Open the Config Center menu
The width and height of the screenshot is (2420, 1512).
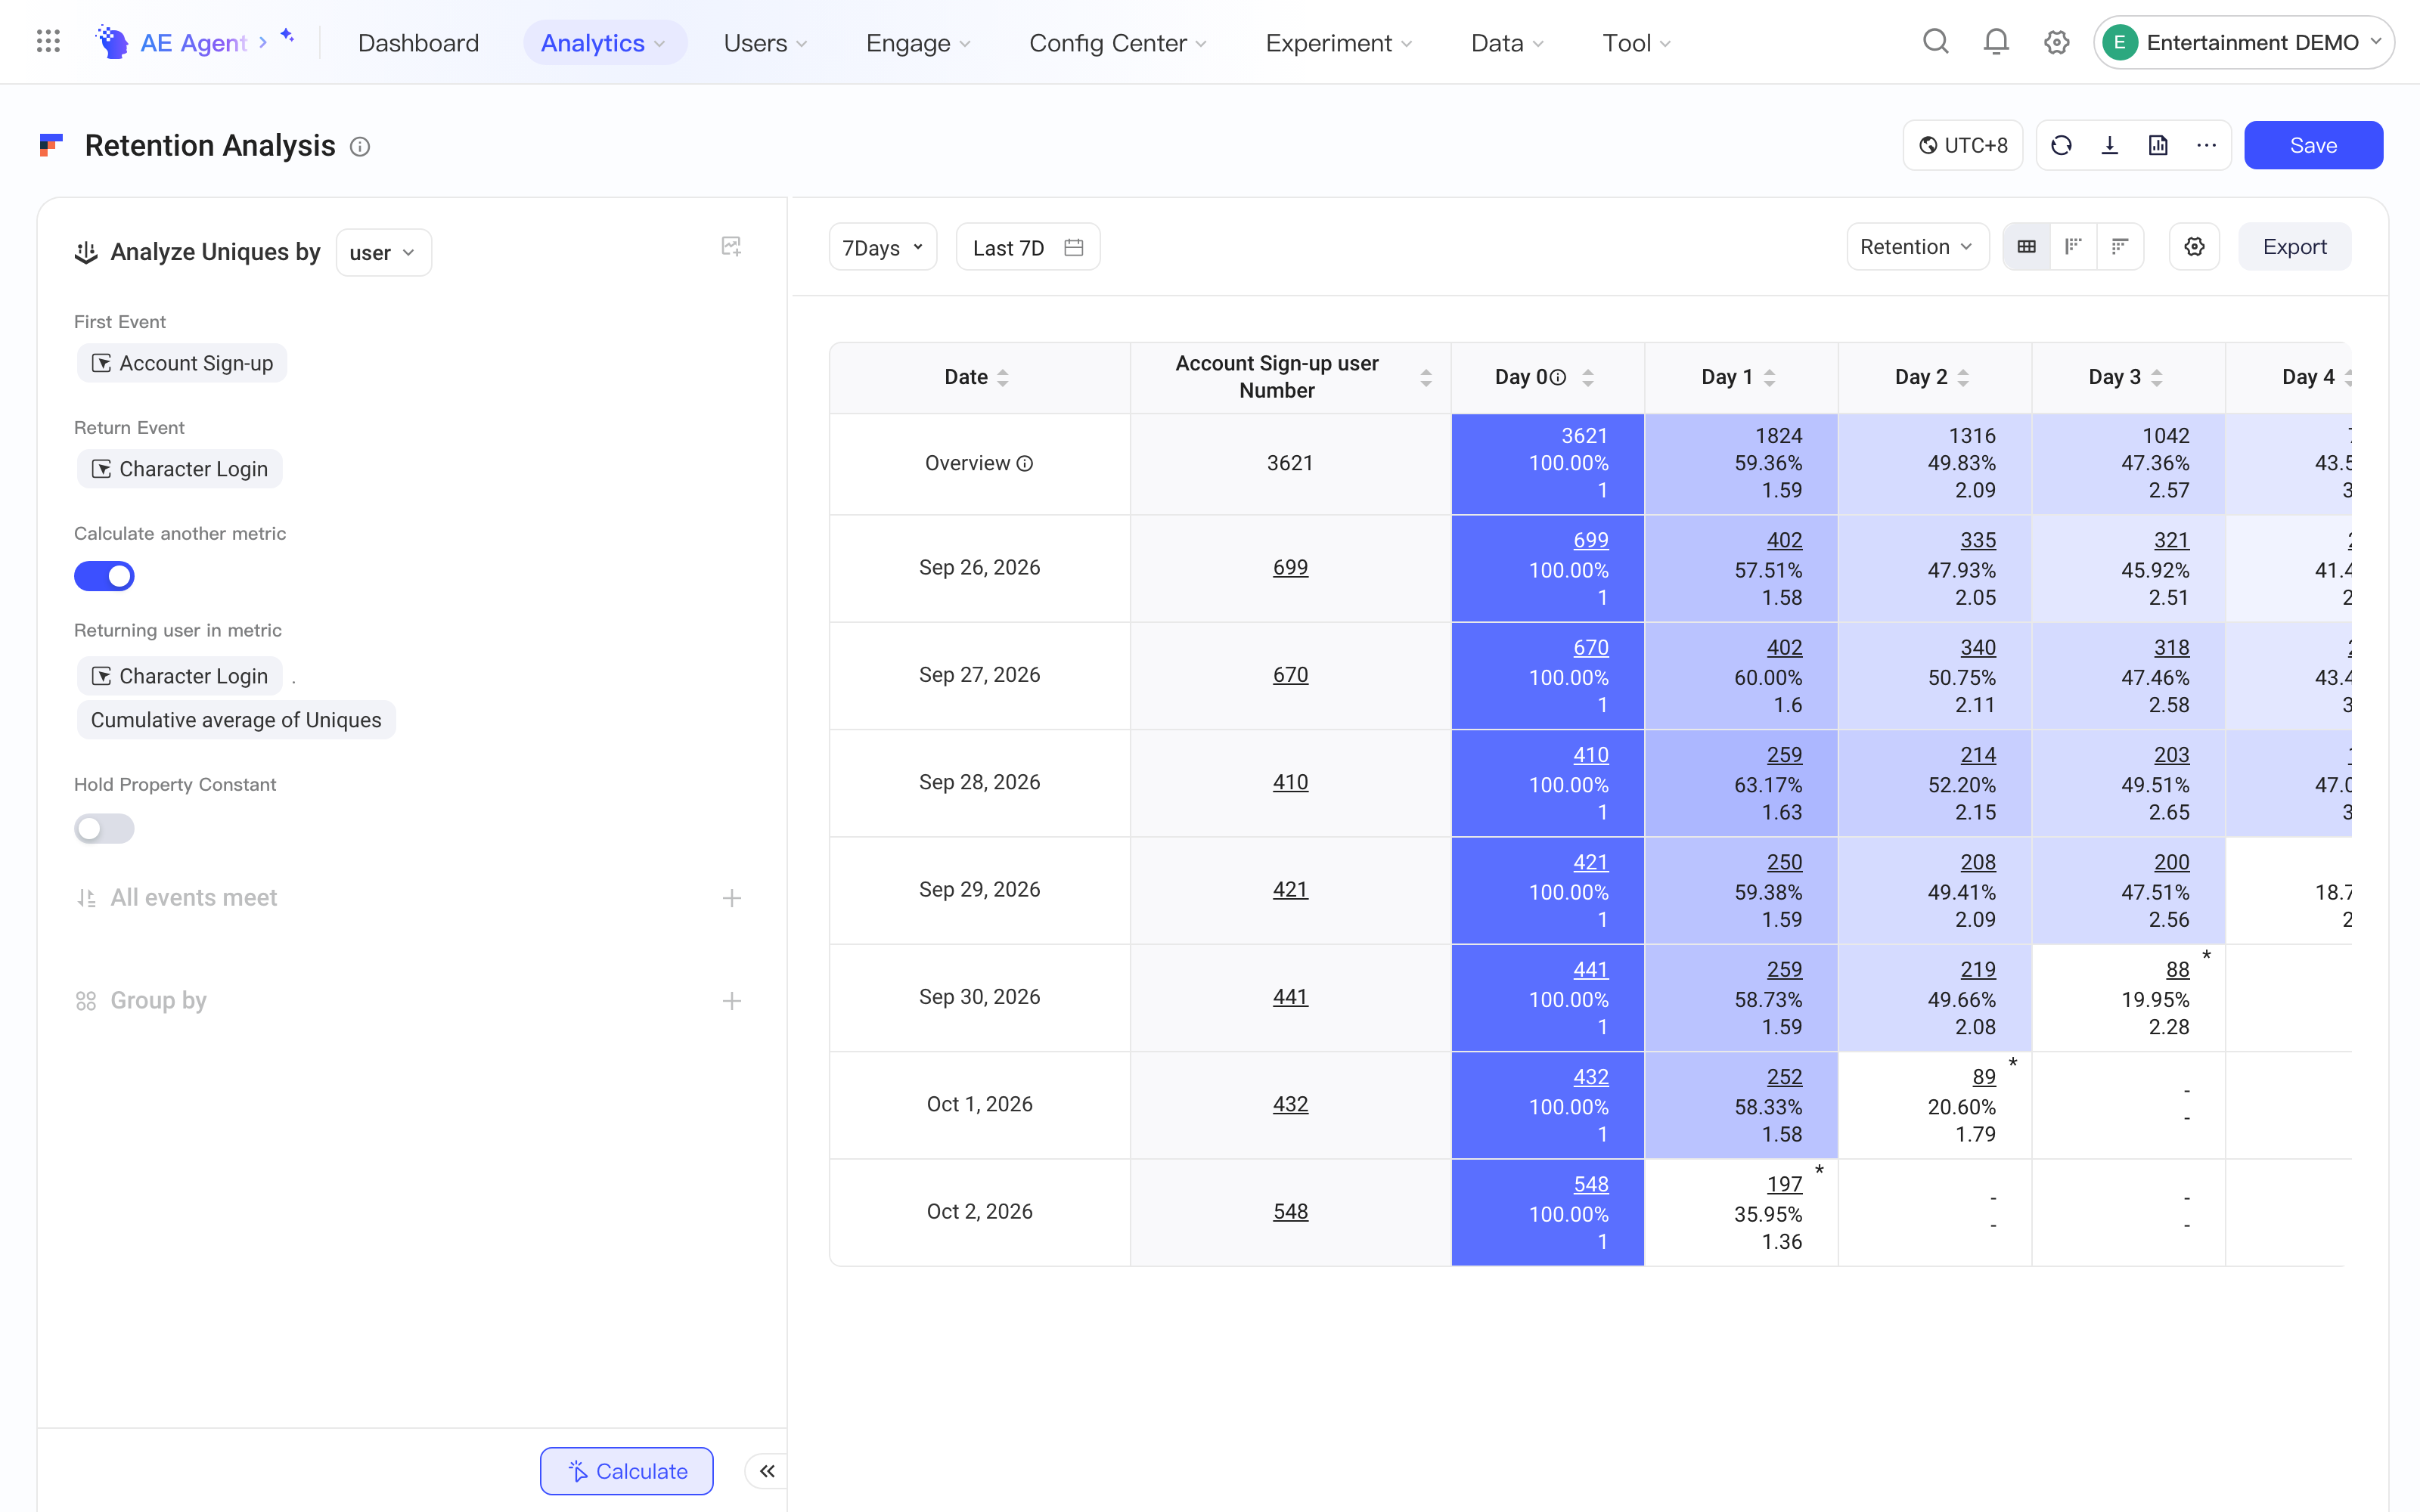click(1118, 43)
